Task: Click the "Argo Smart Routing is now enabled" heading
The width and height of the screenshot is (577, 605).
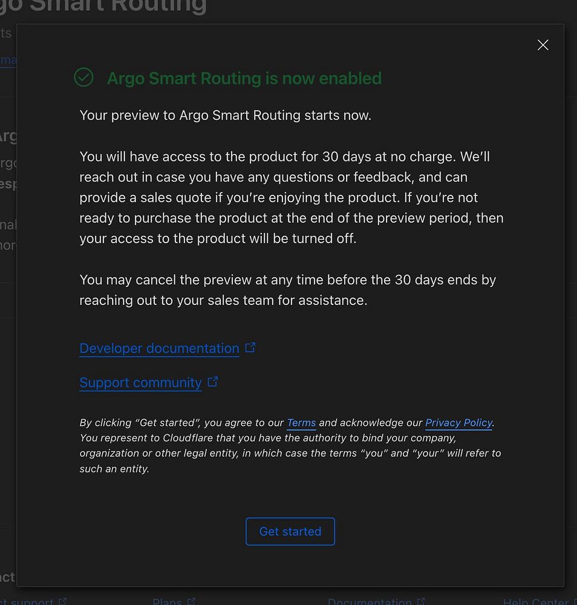Action: 244,79
